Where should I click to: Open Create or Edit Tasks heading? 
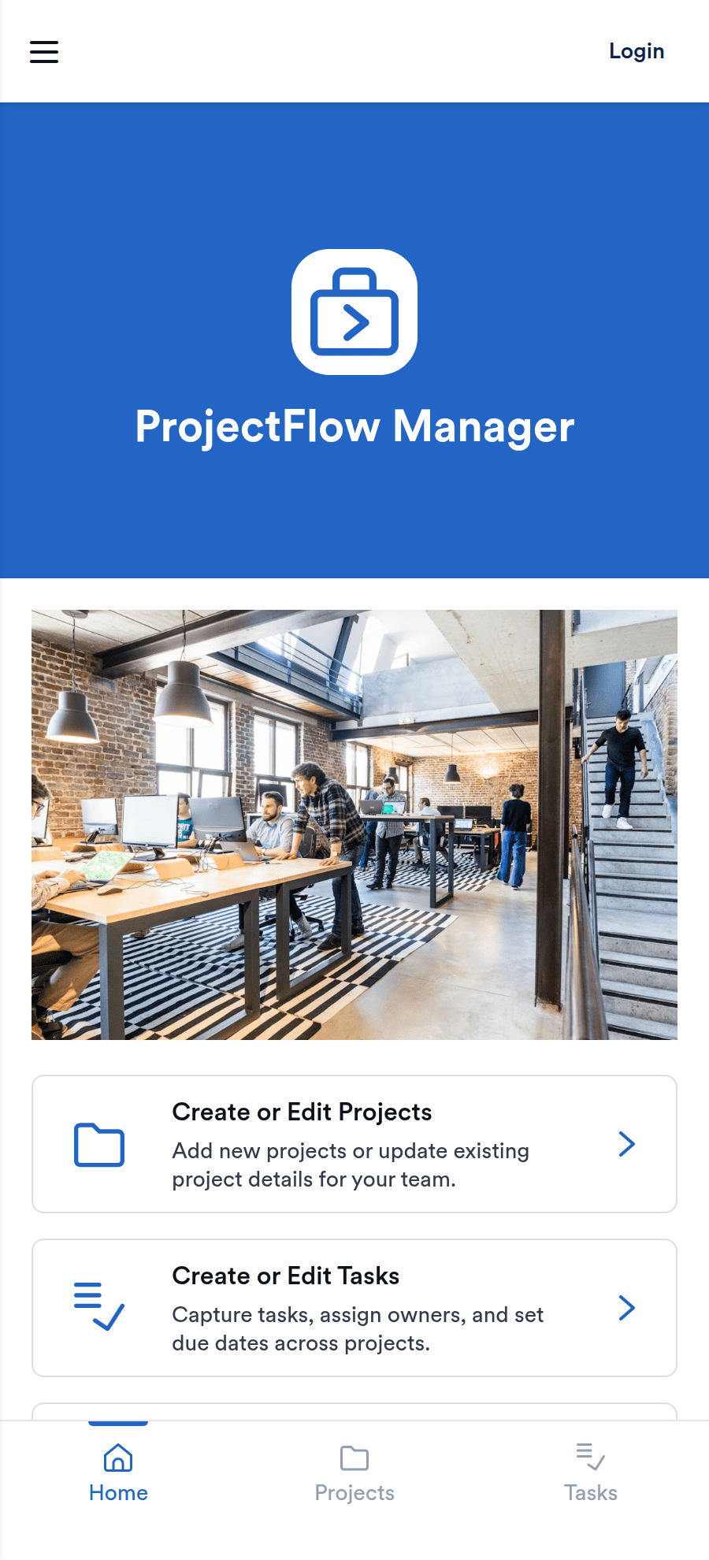[x=286, y=1276]
